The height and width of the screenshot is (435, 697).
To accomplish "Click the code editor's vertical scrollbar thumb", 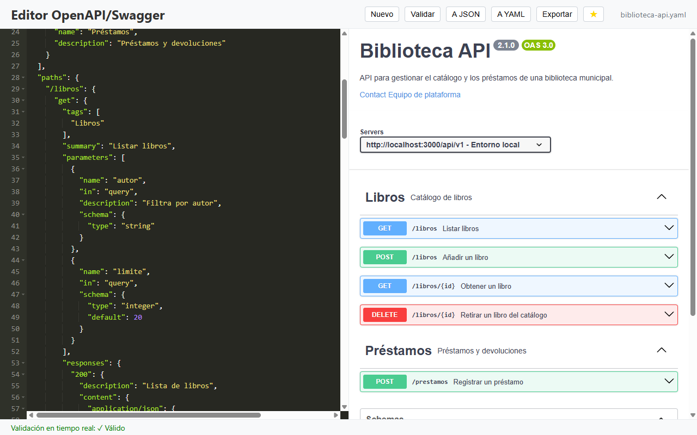I will 344,109.
